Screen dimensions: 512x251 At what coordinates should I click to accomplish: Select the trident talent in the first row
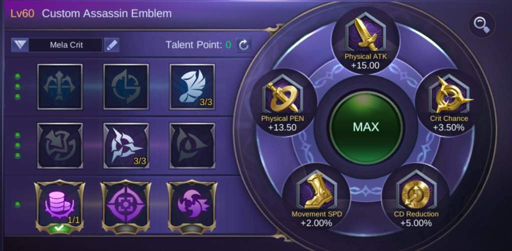60,86
